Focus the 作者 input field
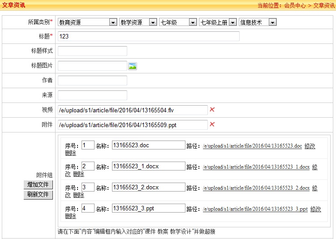The height and width of the screenshot is (239, 336). pos(92,81)
